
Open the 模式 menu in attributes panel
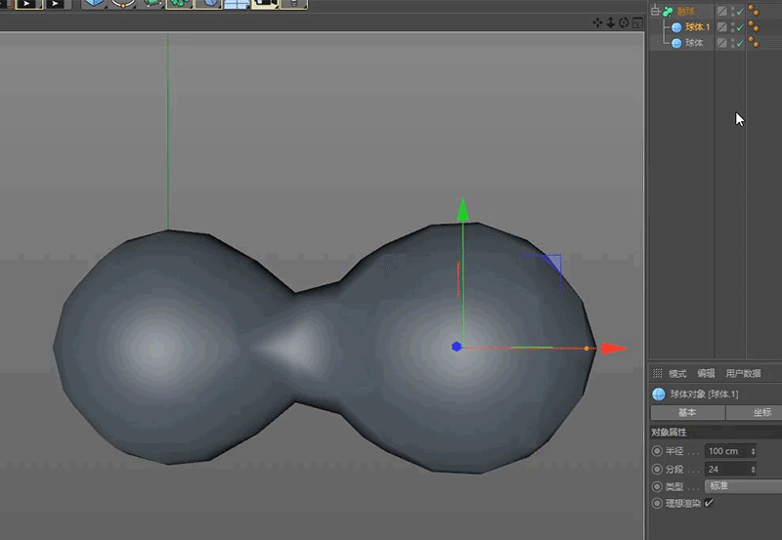(x=677, y=373)
